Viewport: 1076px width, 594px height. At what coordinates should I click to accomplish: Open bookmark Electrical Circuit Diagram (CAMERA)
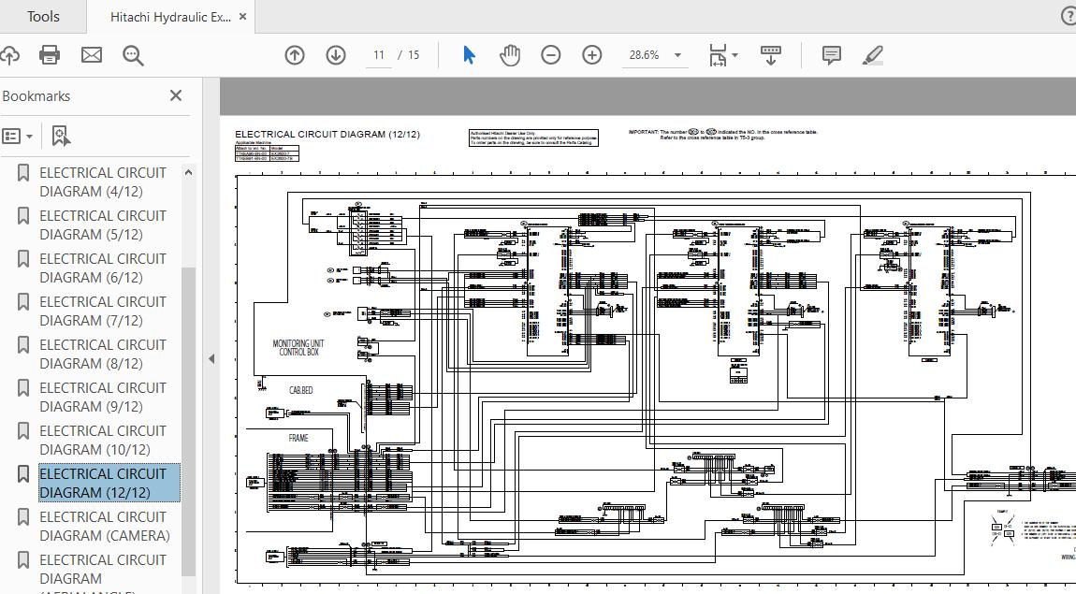pos(104,526)
